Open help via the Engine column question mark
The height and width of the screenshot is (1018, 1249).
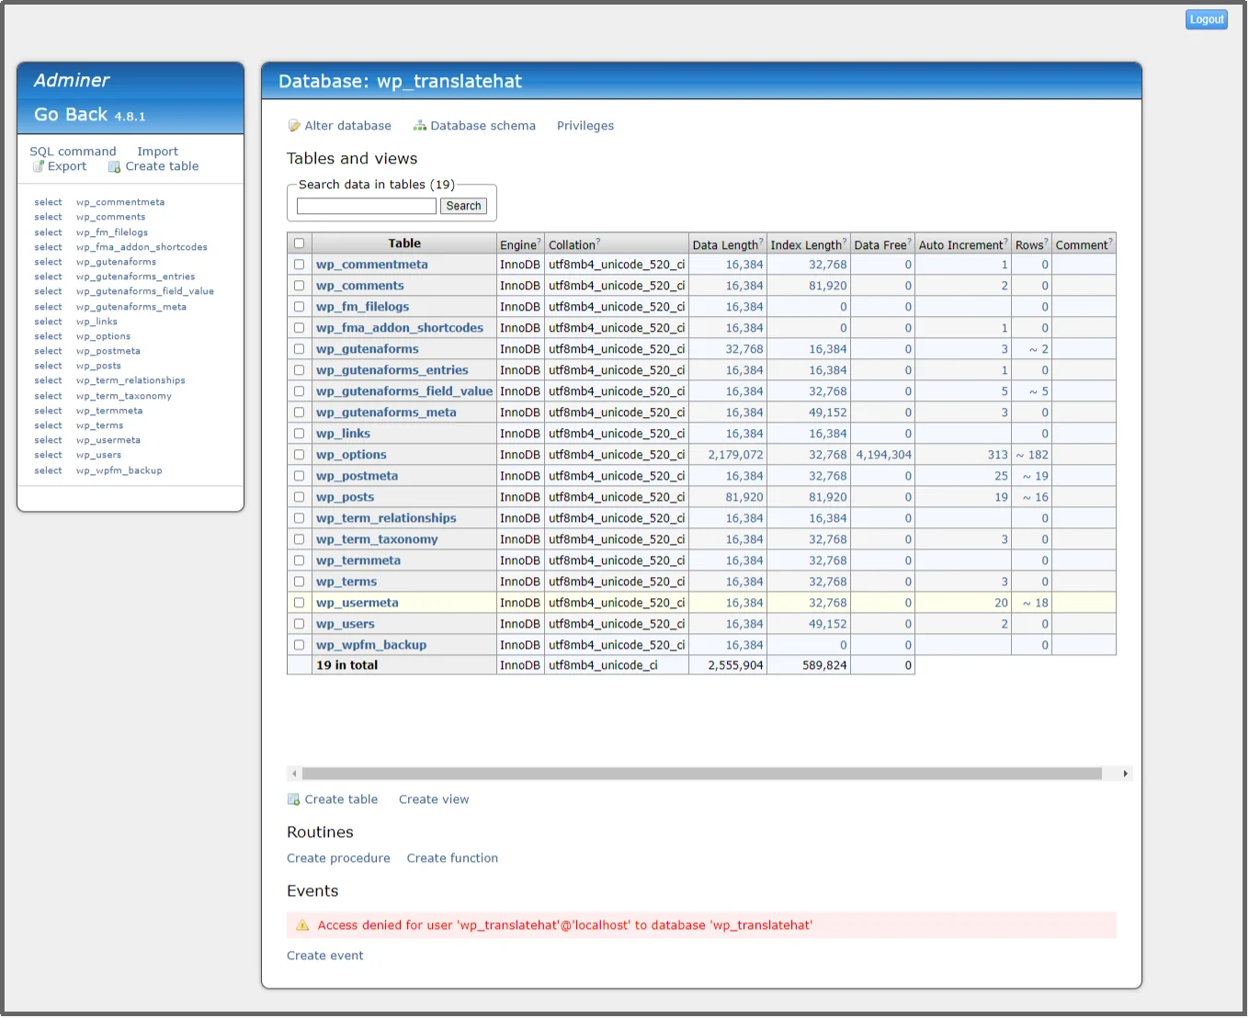point(539,239)
